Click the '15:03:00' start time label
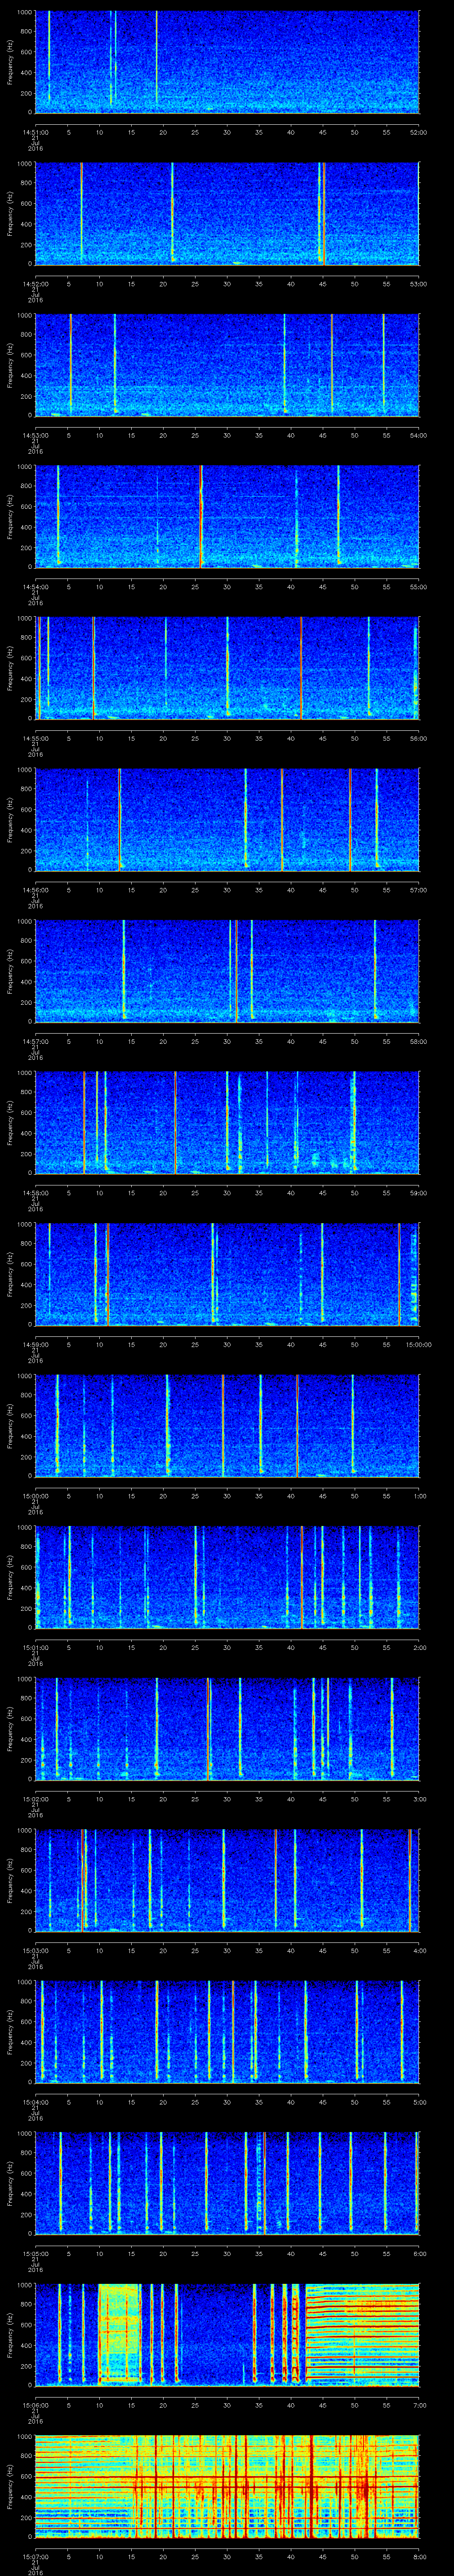Screen dimensions: 454x2576 point(36,1950)
